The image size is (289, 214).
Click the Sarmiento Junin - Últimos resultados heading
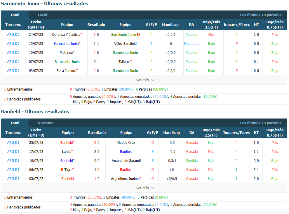[45, 3]
